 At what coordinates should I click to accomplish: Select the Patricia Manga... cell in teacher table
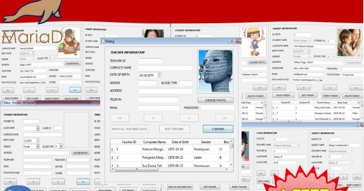click(154, 149)
